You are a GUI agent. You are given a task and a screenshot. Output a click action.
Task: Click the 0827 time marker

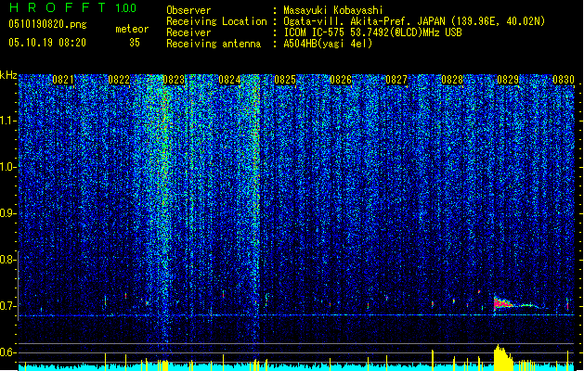(396, 80)
